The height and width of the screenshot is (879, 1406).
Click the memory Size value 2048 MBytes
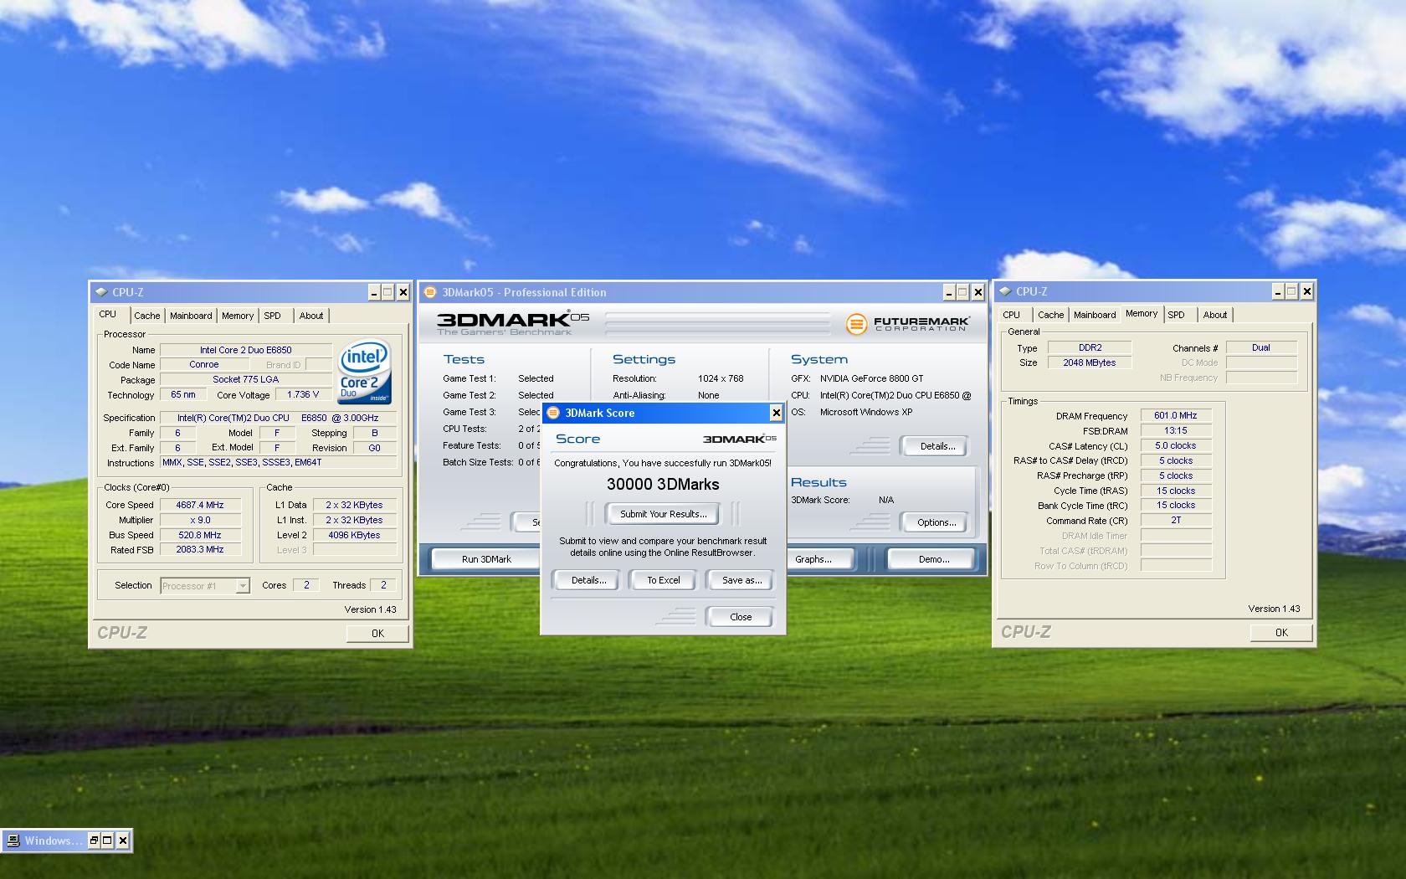coord(1090,362)
